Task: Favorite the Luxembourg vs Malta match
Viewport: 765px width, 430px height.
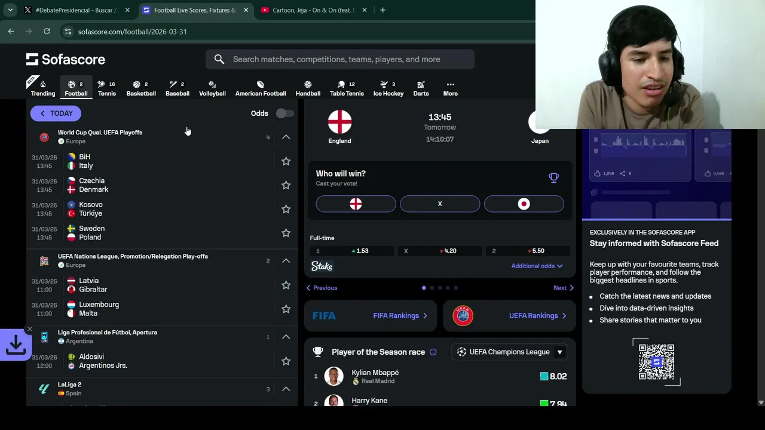Action: (x=286, y=309)
